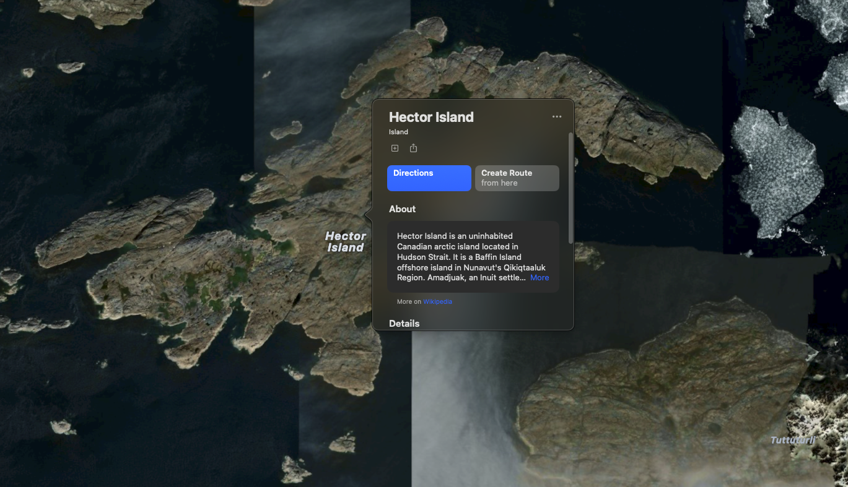The width and height of the screenshot is (848, 487).
Task: Click the About section heading
Action: point(403,209)
